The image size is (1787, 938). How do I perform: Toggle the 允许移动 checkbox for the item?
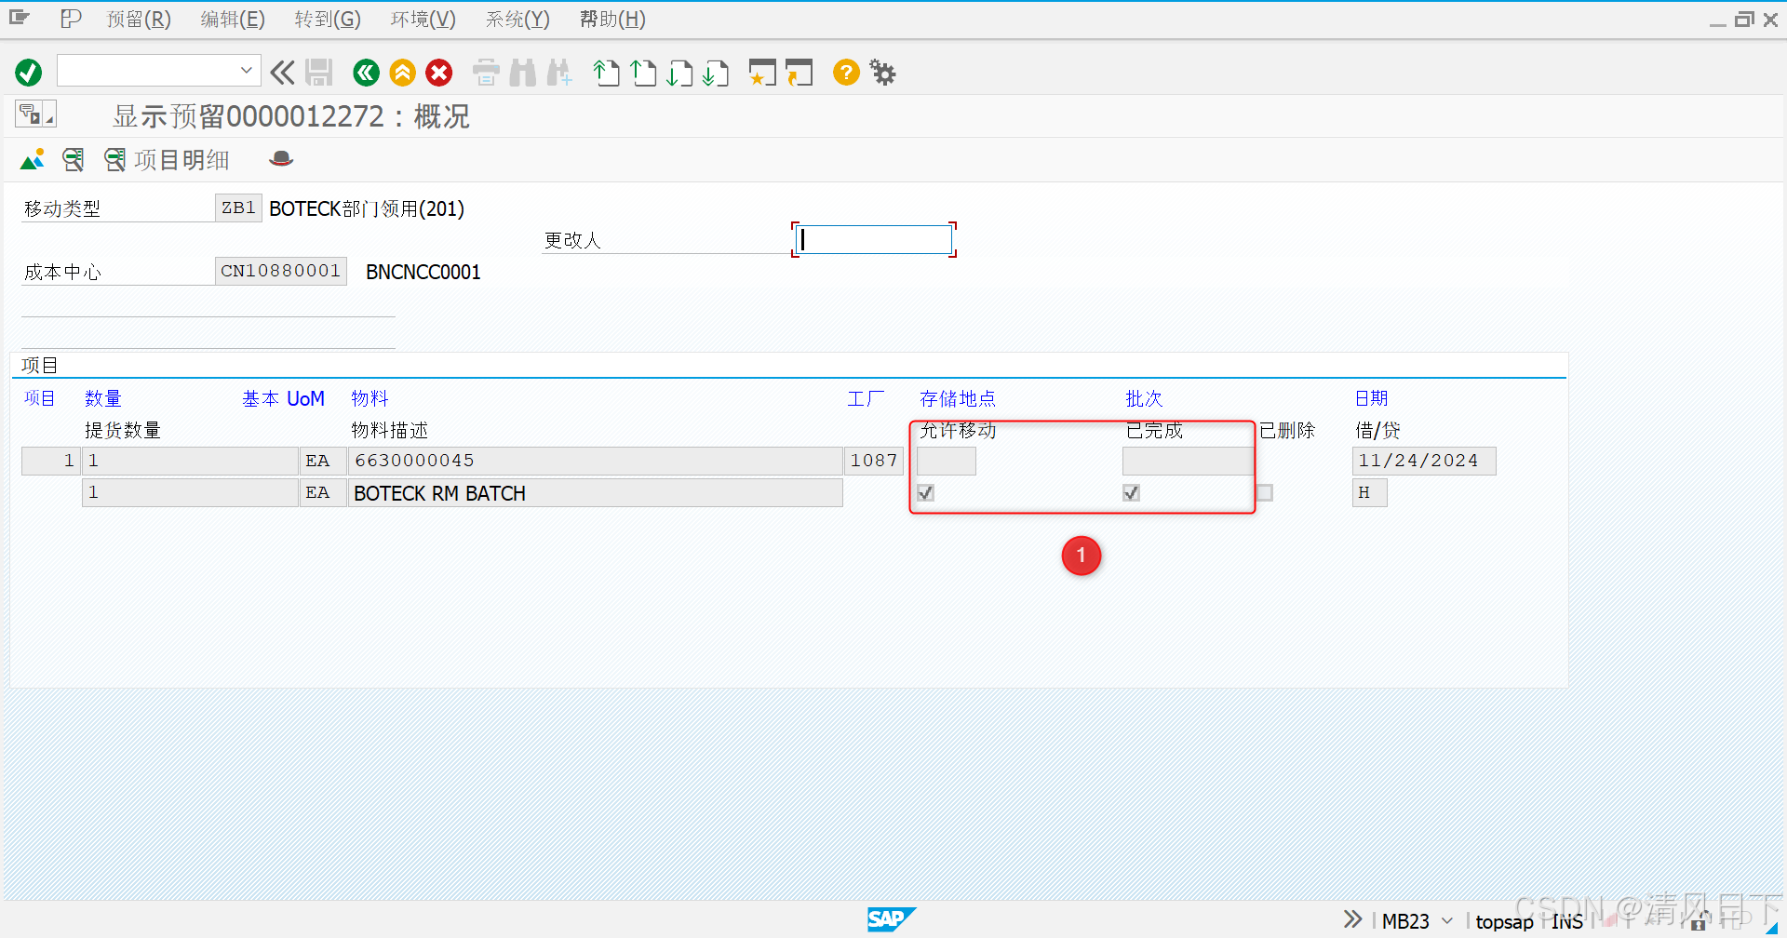click(x=924, y=492)
